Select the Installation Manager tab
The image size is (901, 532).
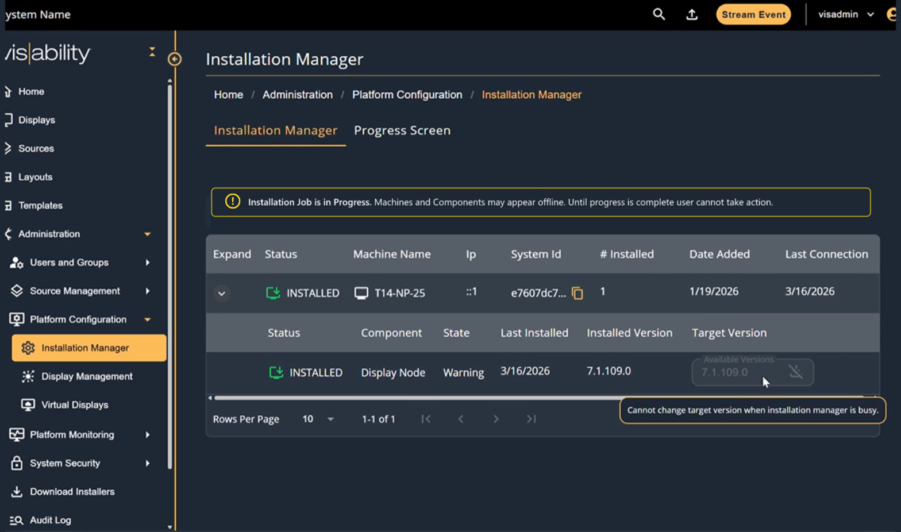tap(276, 130)
